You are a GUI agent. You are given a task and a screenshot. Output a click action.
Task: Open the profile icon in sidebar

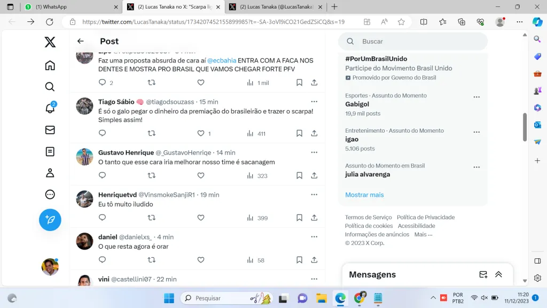50,173
